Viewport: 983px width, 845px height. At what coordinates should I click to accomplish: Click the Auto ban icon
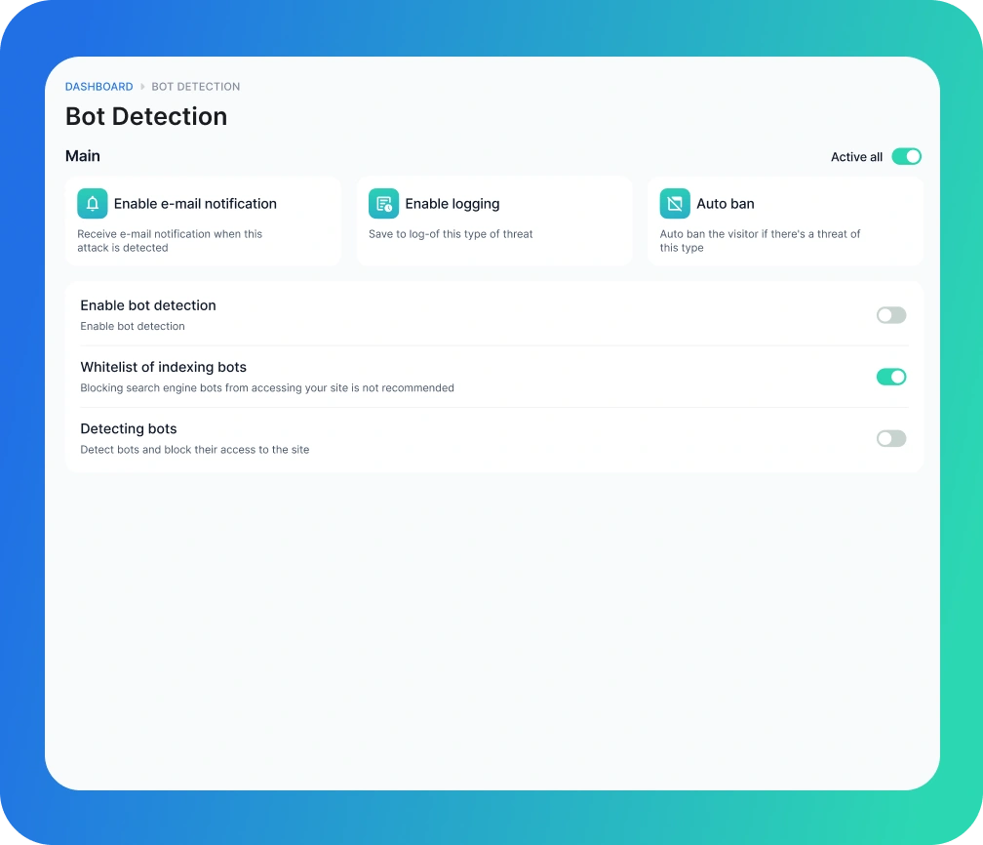(x=674, y=203)
